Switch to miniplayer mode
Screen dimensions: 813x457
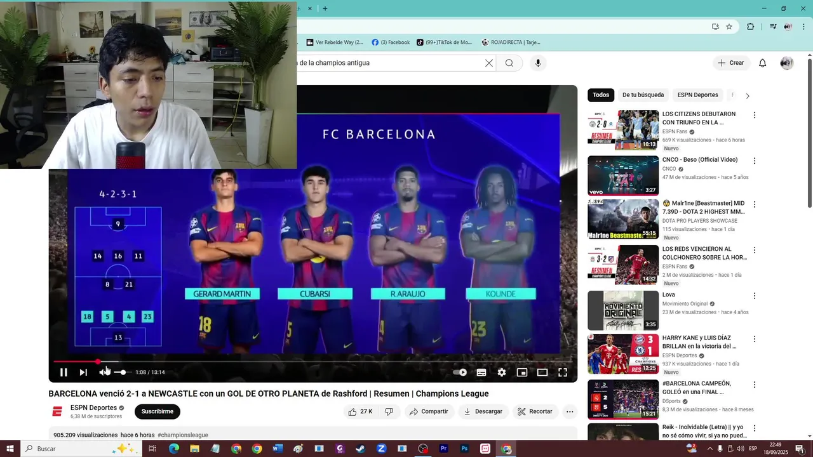522,373
